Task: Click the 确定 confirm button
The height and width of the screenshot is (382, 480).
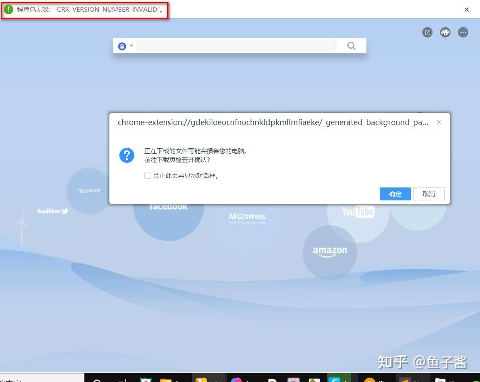Action: (395, 194)
